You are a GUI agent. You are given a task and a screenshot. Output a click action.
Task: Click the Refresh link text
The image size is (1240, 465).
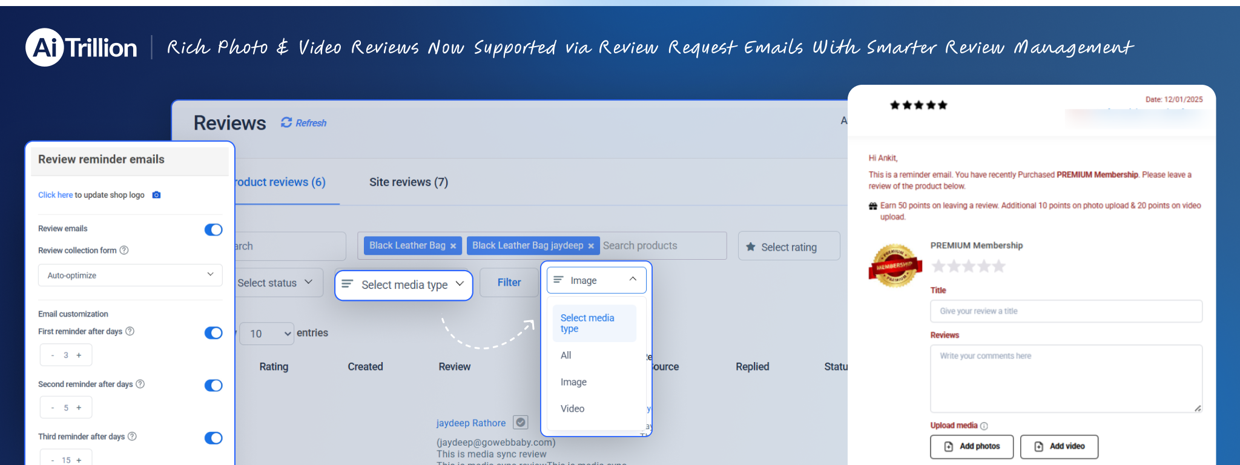311,123
